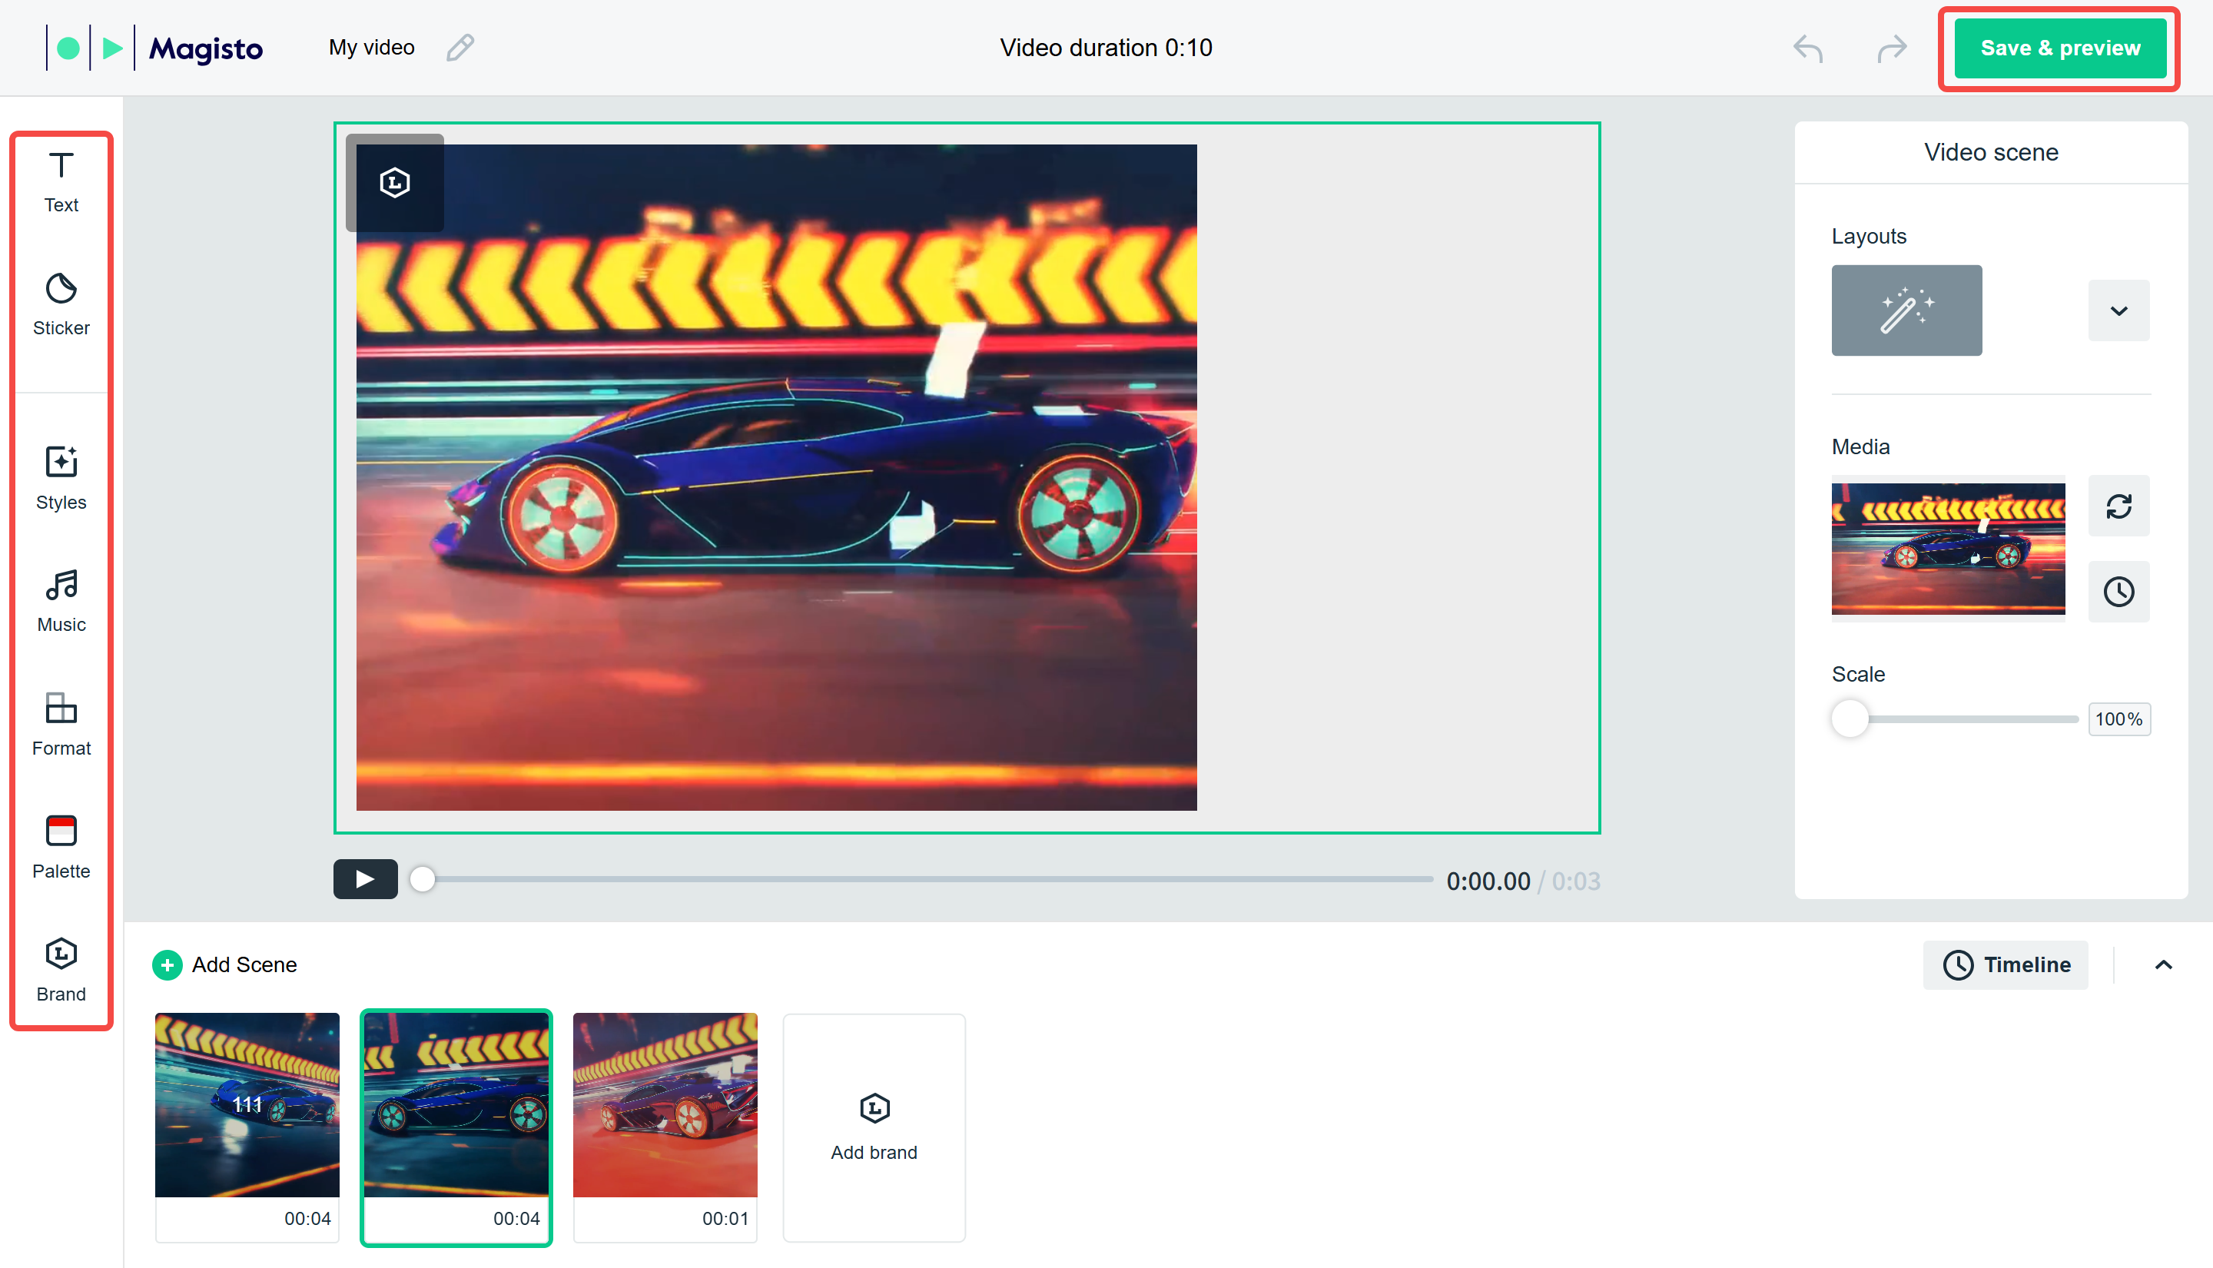Click the redo arrow
This screenshot has height=1268, width=2213.
tap(1891, 48)
